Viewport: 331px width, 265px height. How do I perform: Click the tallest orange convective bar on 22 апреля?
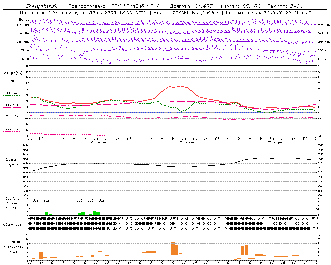click(173, 248)
